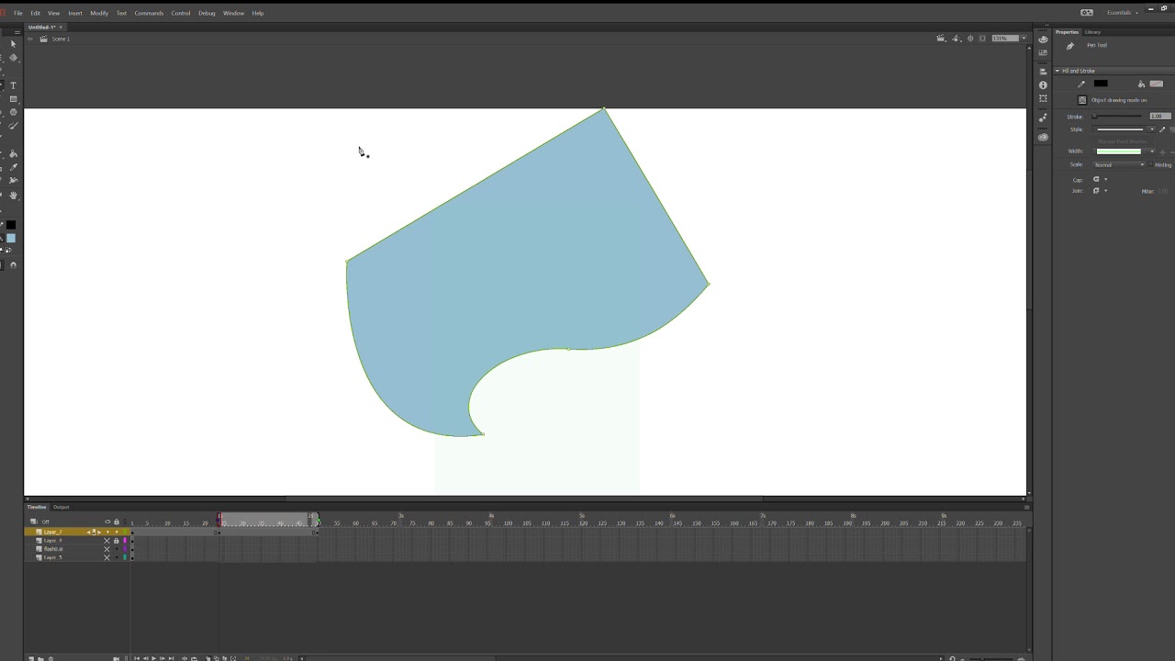
Task: Select the 3D Rotation tool
Action: [x=13, y=58]
